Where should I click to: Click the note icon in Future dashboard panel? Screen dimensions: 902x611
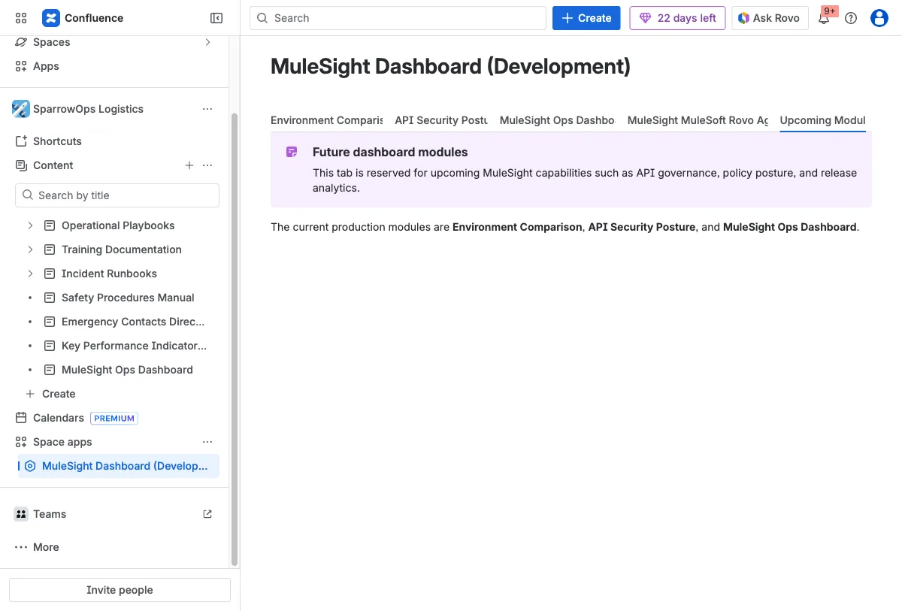coord(292,152)
